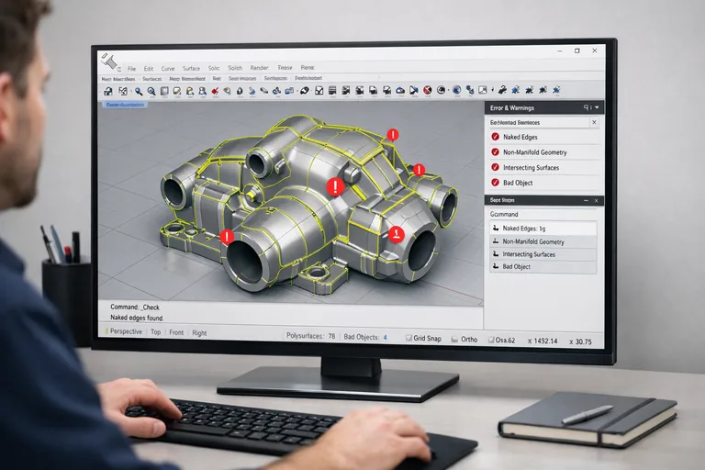Click the Bad Objects count value
The width and height of the screenshot is (705, 470).
pos(385,338)
